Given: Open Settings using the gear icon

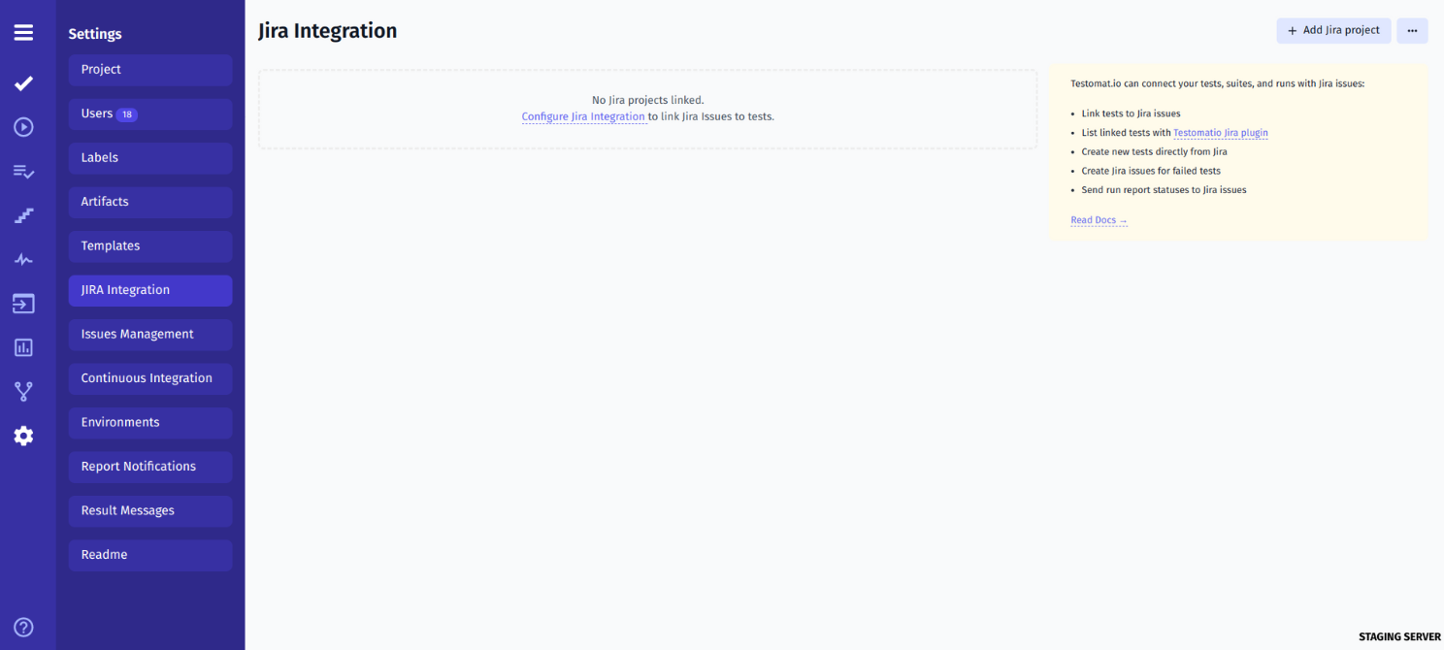Looking at the screenshot, I should tap(23, 435).
